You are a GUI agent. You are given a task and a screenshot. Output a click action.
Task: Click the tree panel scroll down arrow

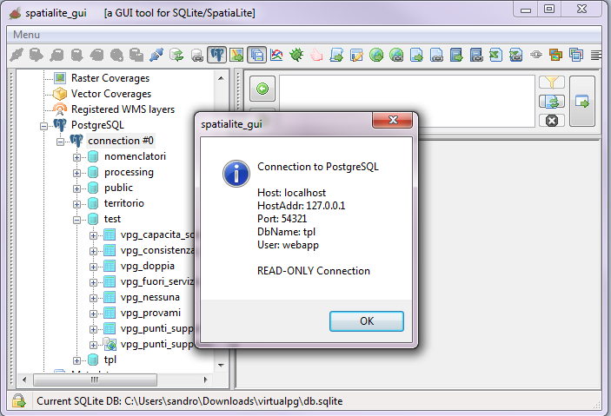(221, 365)
